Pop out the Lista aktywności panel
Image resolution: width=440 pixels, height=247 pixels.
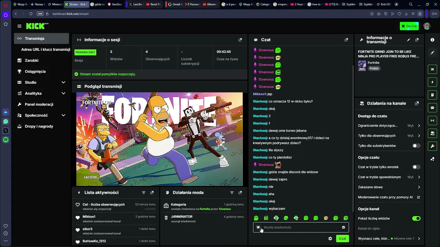click(x=152, y=193)
